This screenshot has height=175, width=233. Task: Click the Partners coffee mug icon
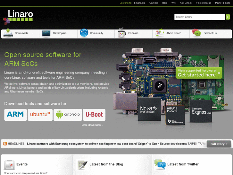(122, 33)
